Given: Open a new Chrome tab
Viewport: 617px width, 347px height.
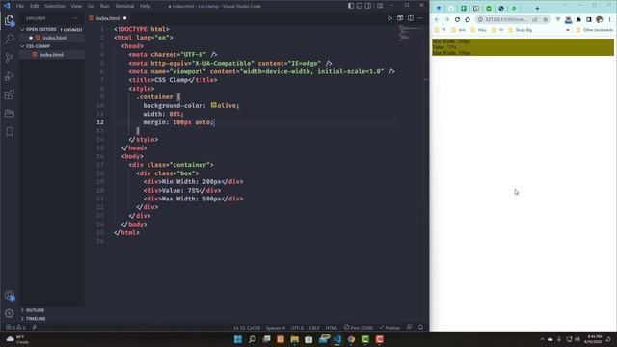Looking at the screenshot, I should (x=537, y=9).
